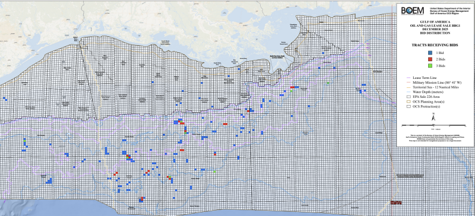Image resolution: width=475 pixels, height=216 pixels.
Task: Click the map scale bar
Action: [x=434, y=125]
